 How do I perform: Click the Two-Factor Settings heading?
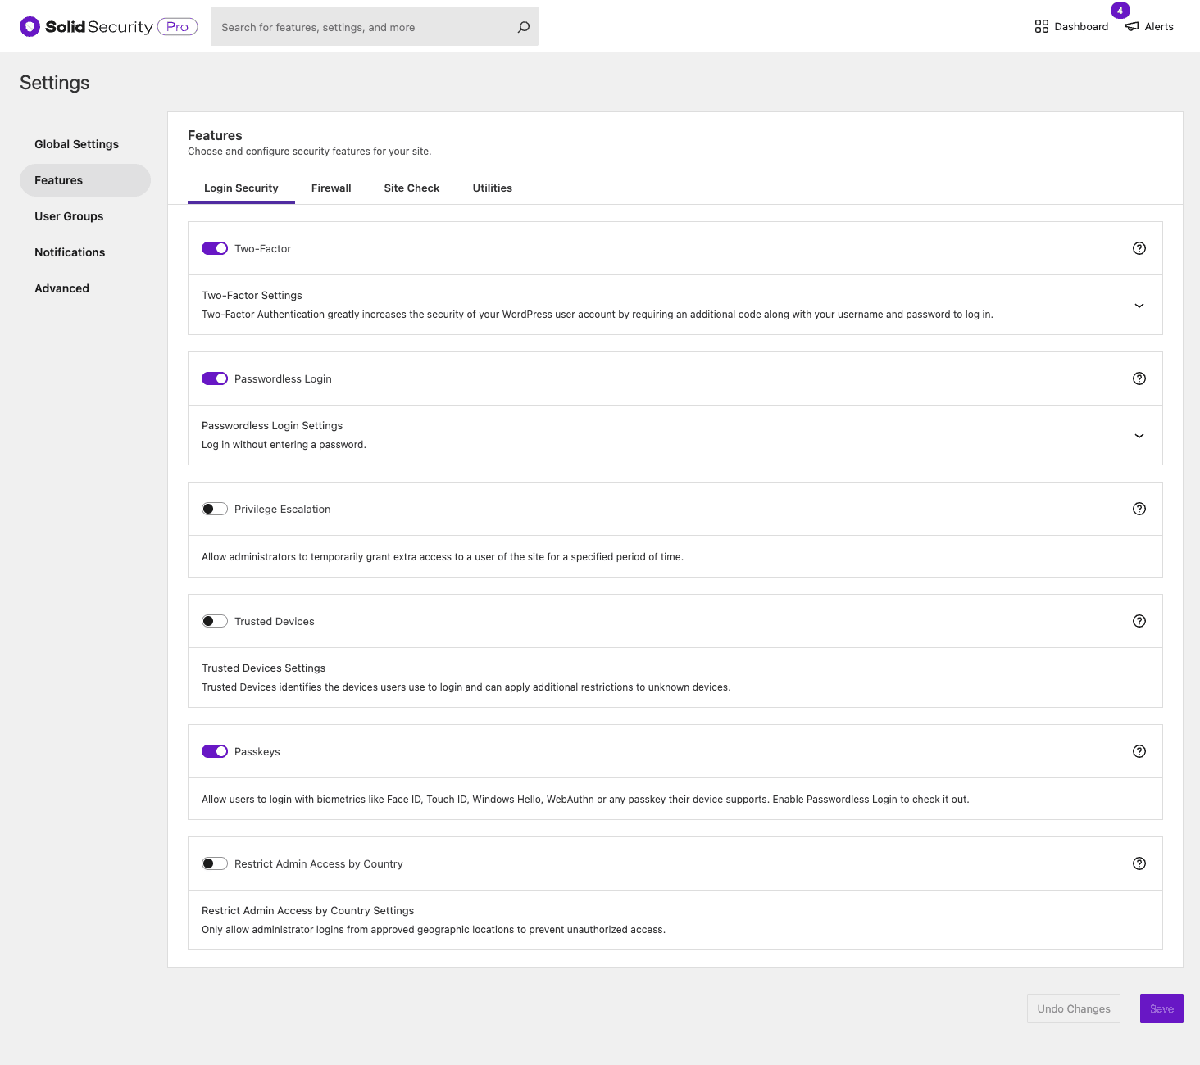252,295
